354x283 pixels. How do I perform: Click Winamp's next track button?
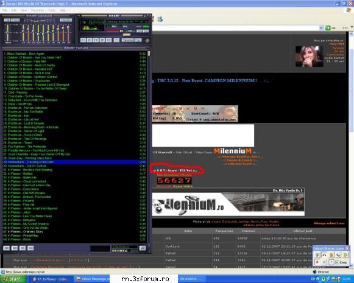click(x=108, y=40)
